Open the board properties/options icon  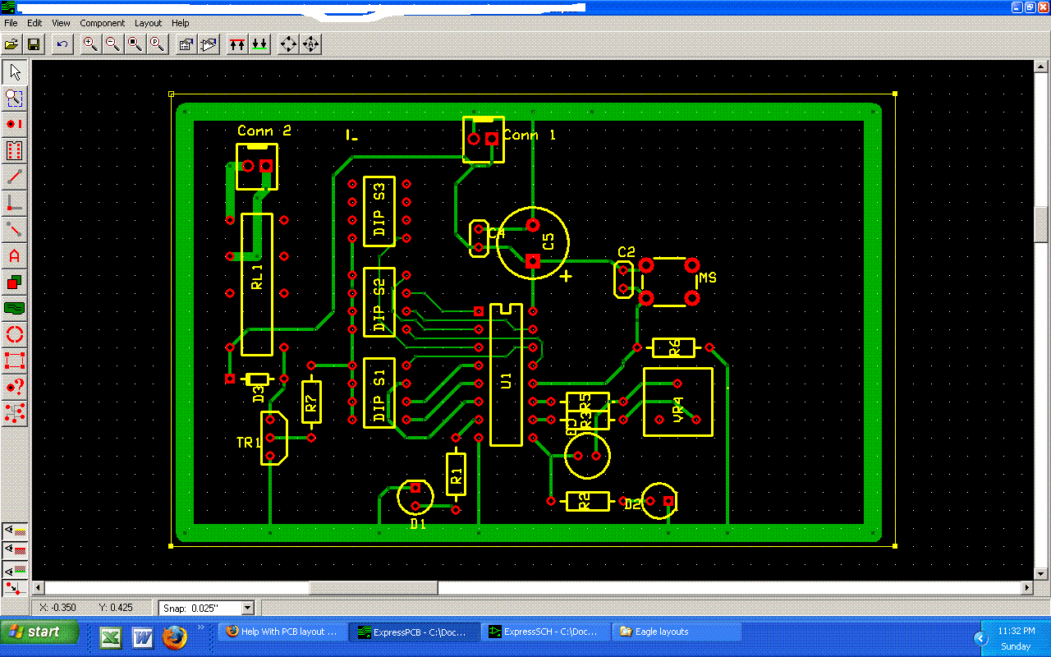pyautogui.click(x=186, y=44)
